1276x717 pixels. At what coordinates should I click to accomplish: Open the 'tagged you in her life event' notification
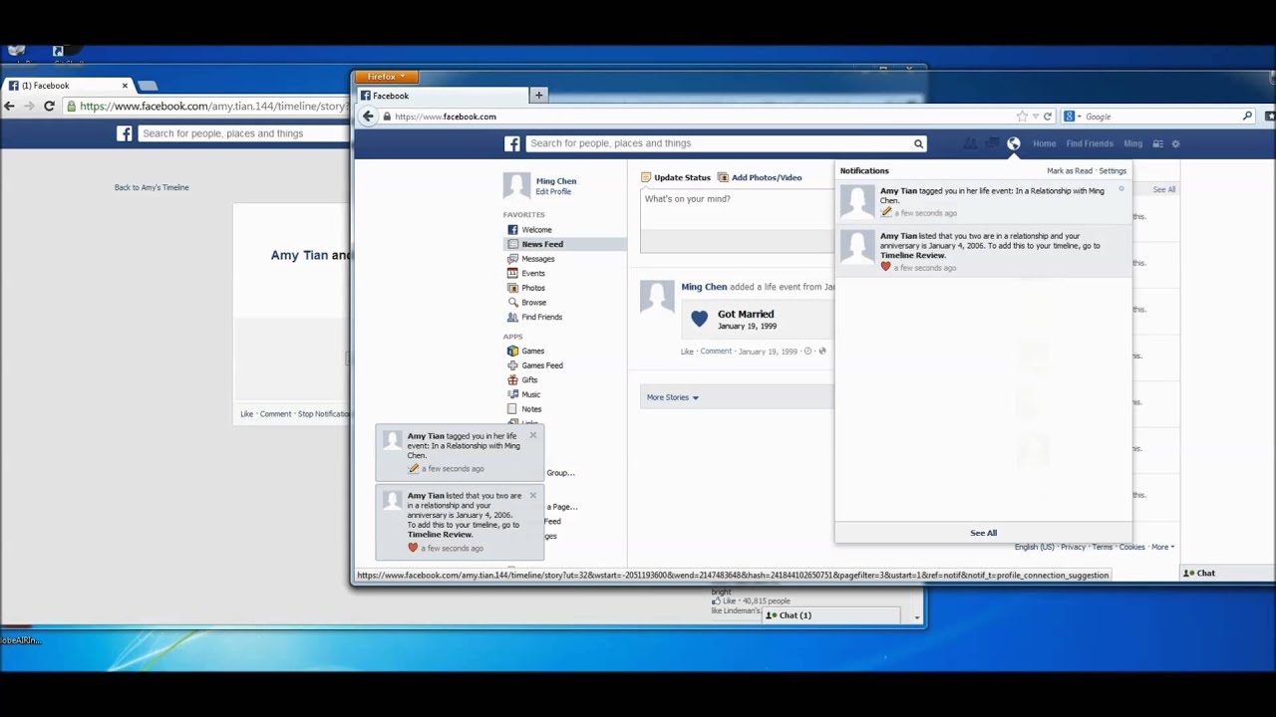tap(983, 201)
